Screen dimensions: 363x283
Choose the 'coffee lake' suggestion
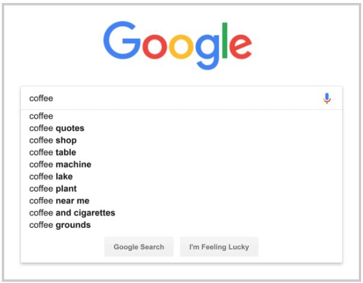tap(51, 177)
